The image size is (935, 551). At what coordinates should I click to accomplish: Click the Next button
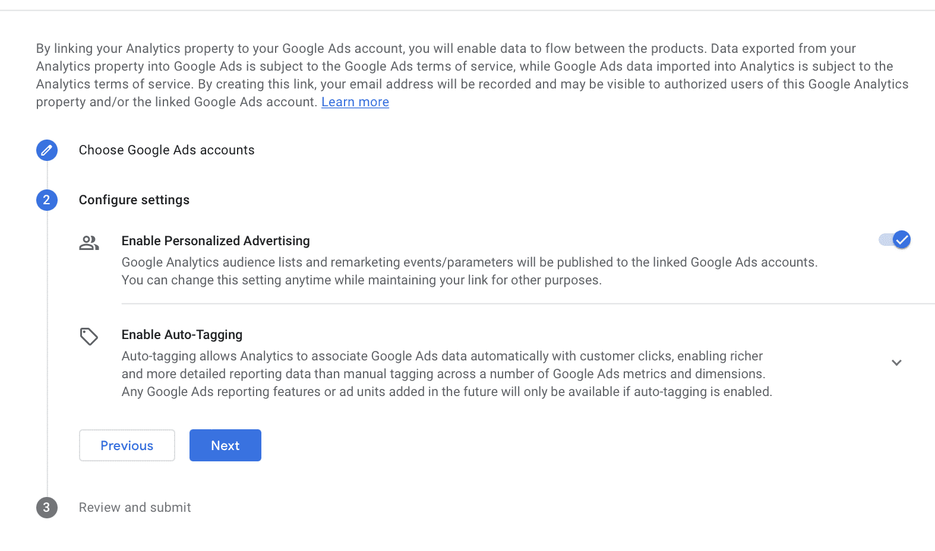225,445
